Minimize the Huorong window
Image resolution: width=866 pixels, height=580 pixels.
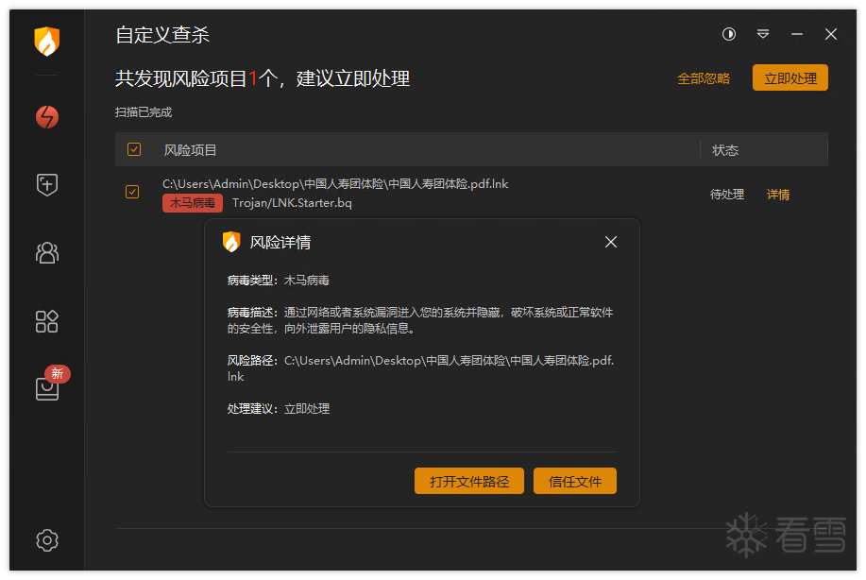[x=796, y=34]
